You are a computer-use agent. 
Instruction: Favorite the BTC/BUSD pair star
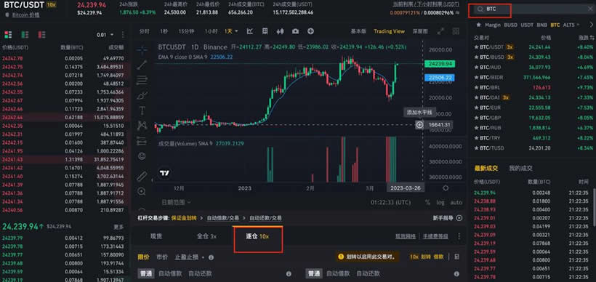[476, 57]
